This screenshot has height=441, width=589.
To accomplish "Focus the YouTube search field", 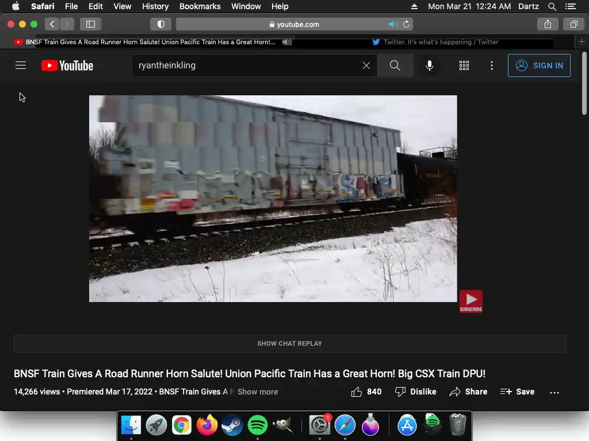I will pos(248,65).
